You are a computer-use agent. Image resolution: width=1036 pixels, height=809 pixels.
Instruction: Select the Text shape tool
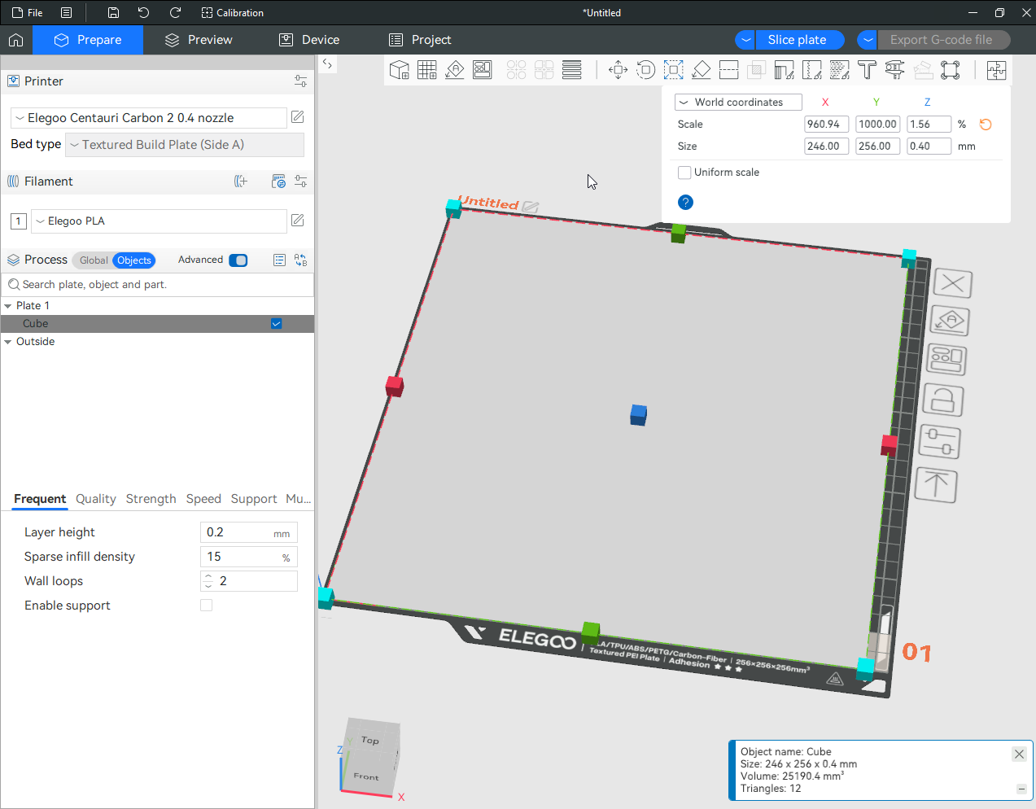pos(867,70)
